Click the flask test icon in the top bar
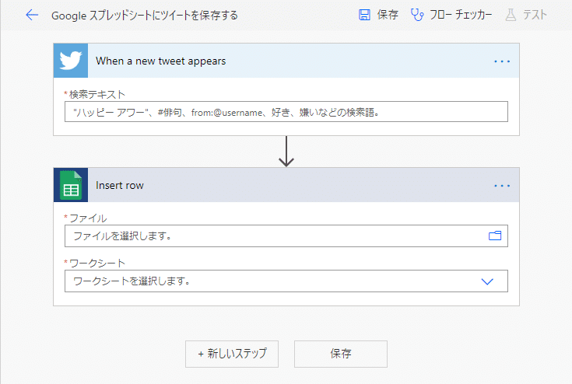This screenshot has height=384, width=572. point(511,15)
